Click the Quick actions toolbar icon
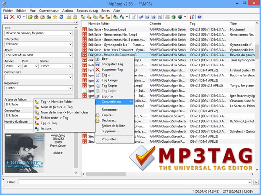This screenshot has width=261, height=195. (x=122, y=17)
